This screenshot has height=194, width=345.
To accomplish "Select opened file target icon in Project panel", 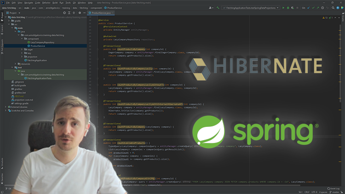I will tap(64, 13).
